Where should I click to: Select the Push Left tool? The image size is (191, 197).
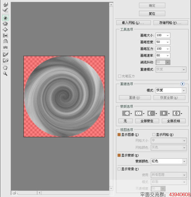5,36
